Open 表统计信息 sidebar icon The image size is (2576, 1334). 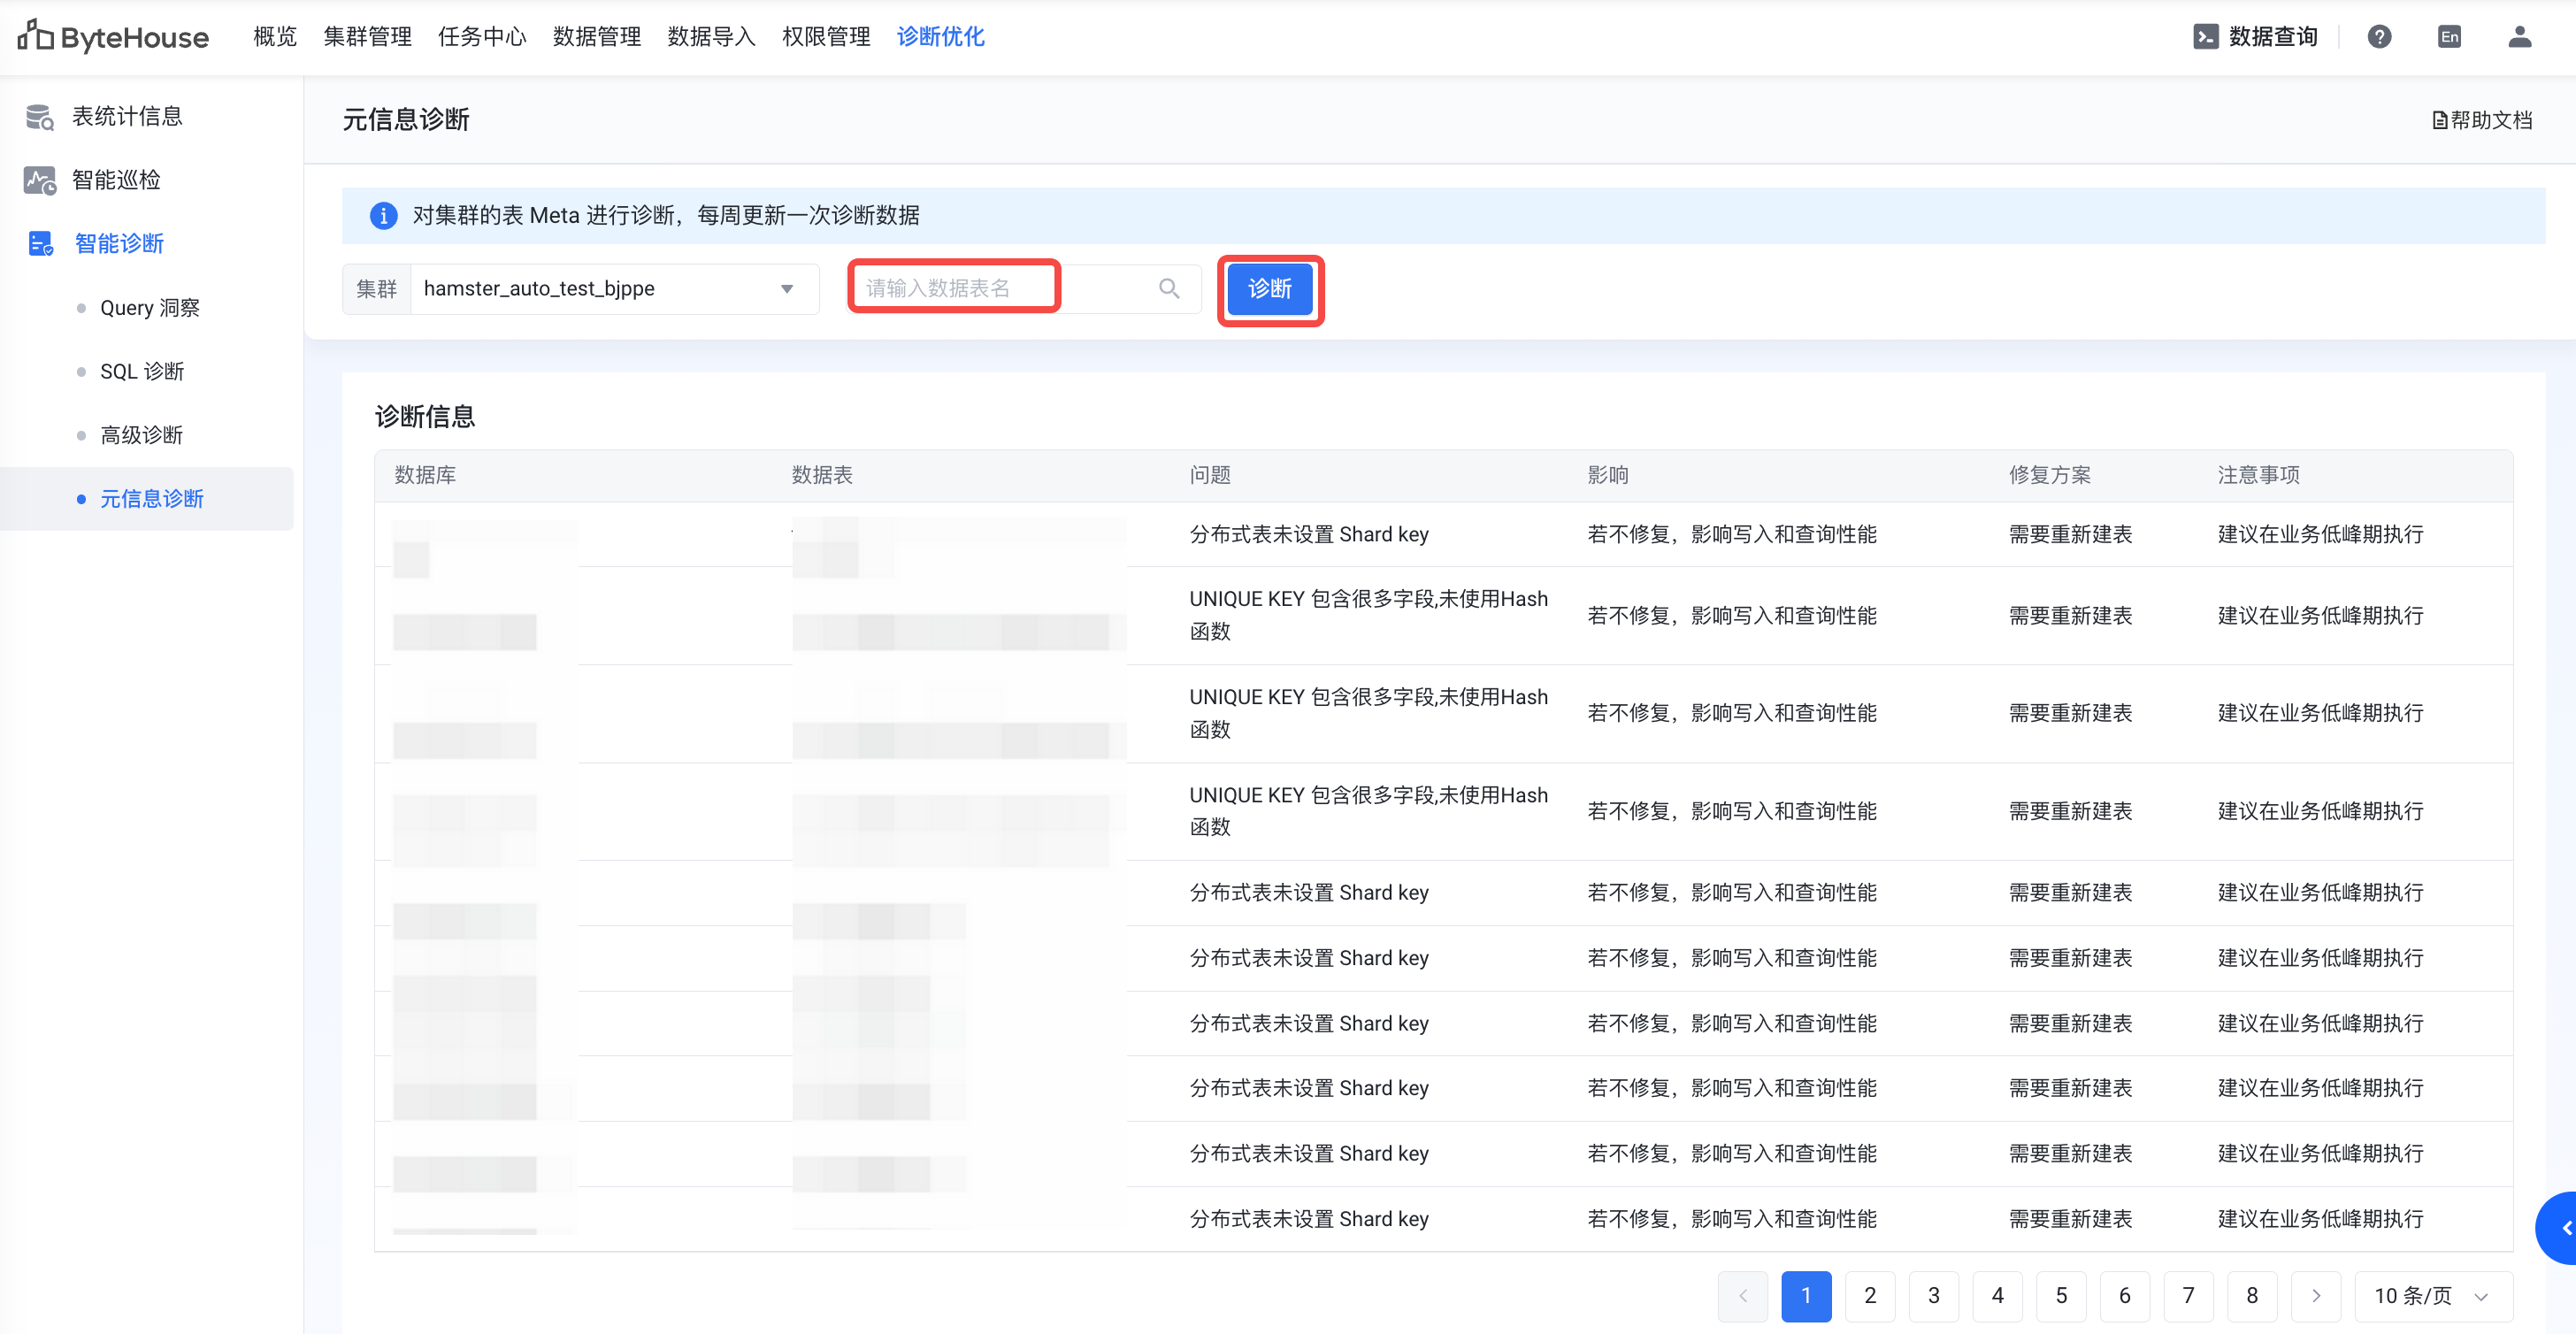39,117
